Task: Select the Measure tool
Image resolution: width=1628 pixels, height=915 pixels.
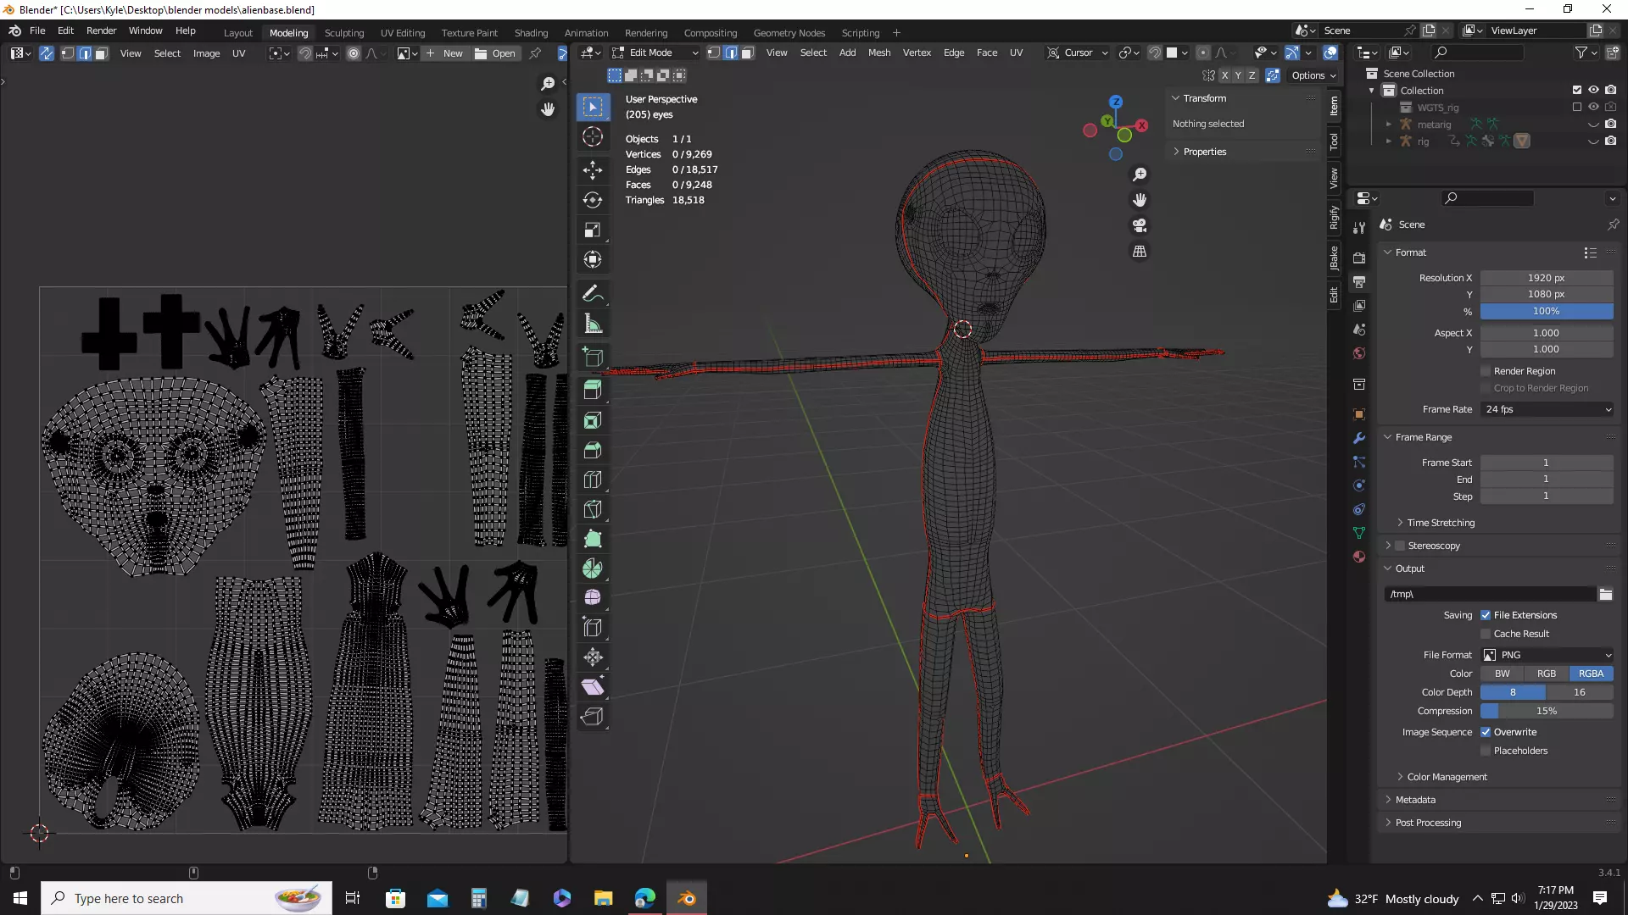Action: tap(593, 324)
